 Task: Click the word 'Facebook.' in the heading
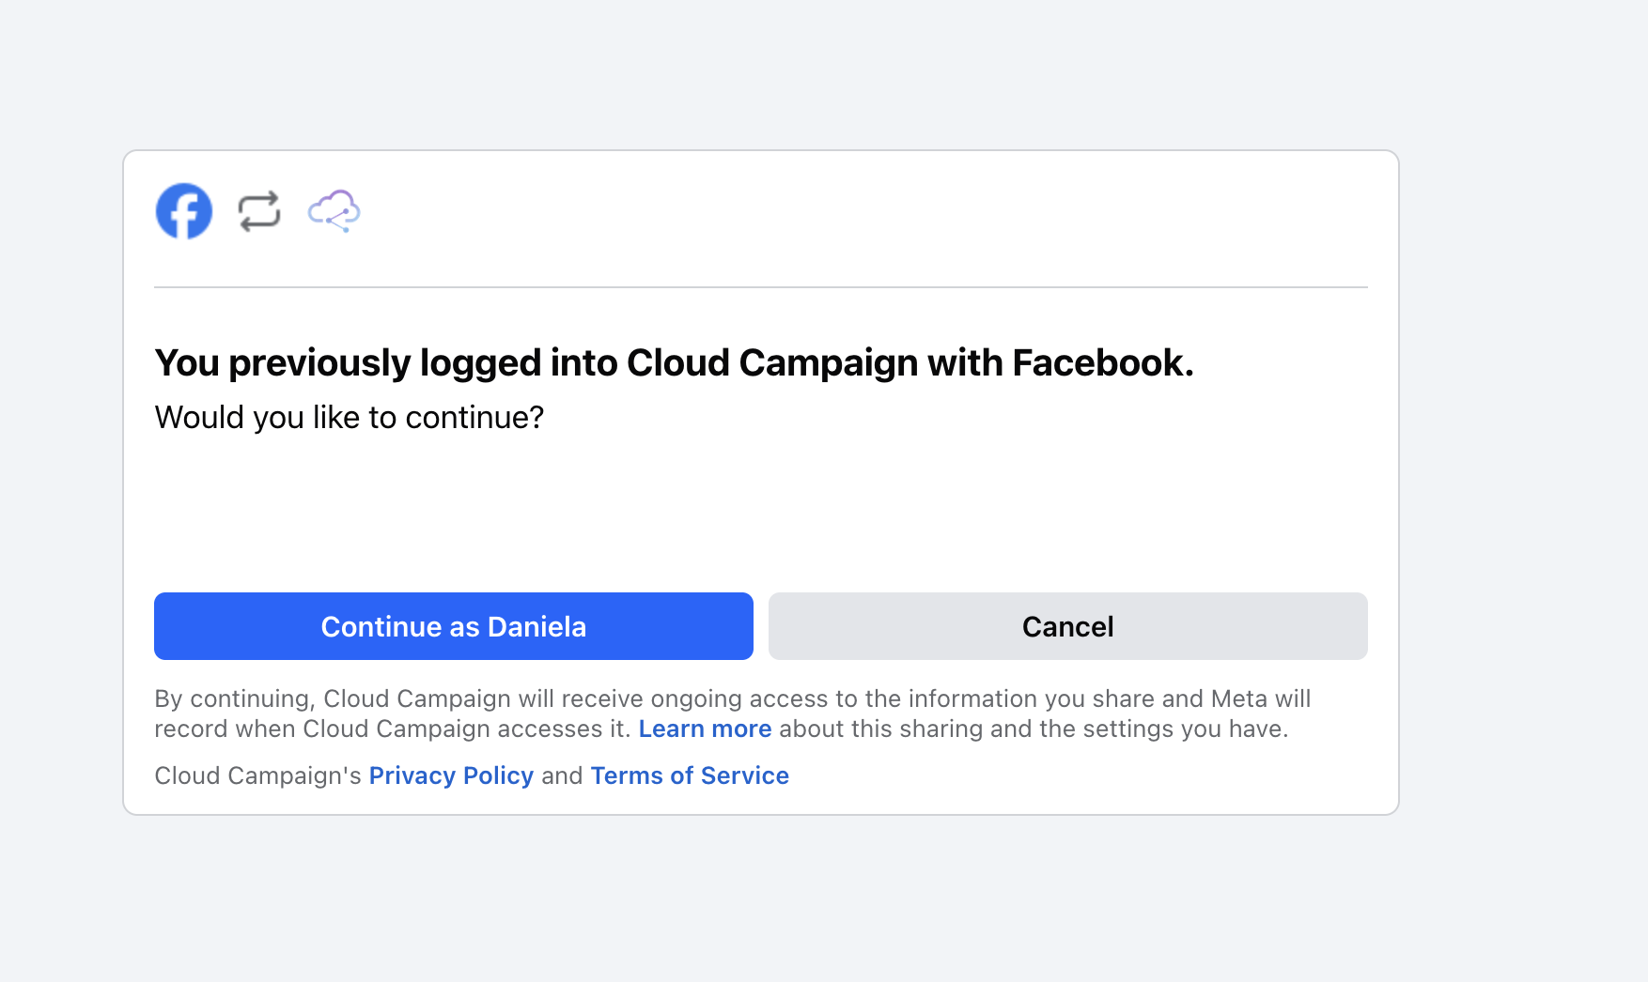point(1103,363)
